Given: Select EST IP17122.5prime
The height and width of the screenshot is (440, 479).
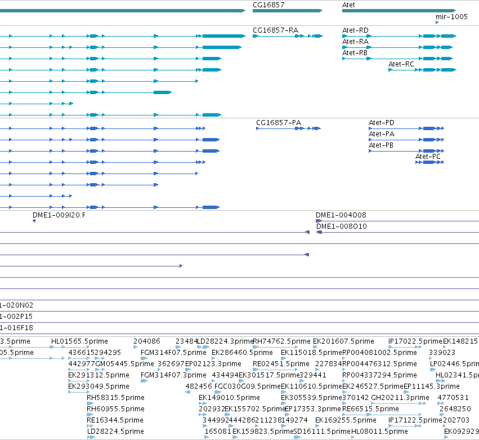Looking at the screenshot, I should [x=415, y=420].
